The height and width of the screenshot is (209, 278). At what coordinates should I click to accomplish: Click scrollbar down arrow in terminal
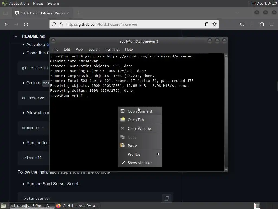pyautogui.click(x=226, y=170)
